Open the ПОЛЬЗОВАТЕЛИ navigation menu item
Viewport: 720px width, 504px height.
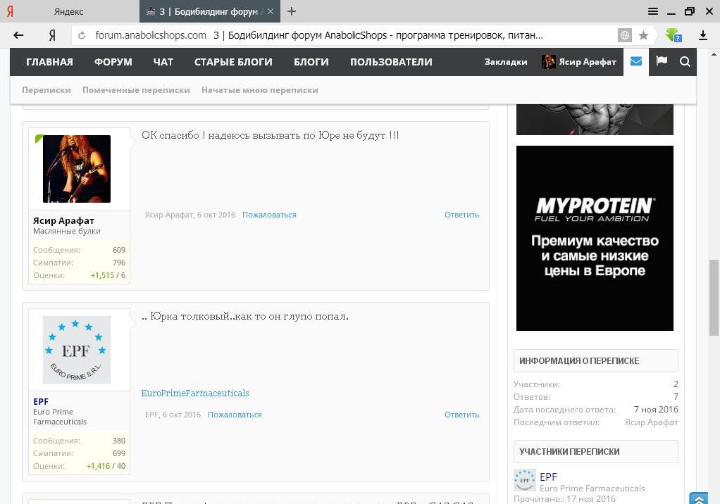[391, 62]
